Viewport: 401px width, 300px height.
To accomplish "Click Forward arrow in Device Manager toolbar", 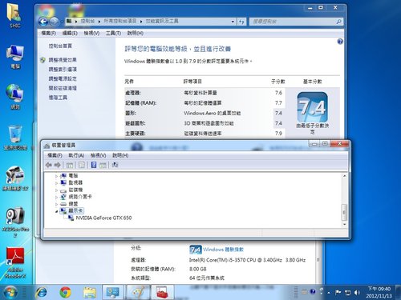I will pyautogui.click(x=57, y=165).
